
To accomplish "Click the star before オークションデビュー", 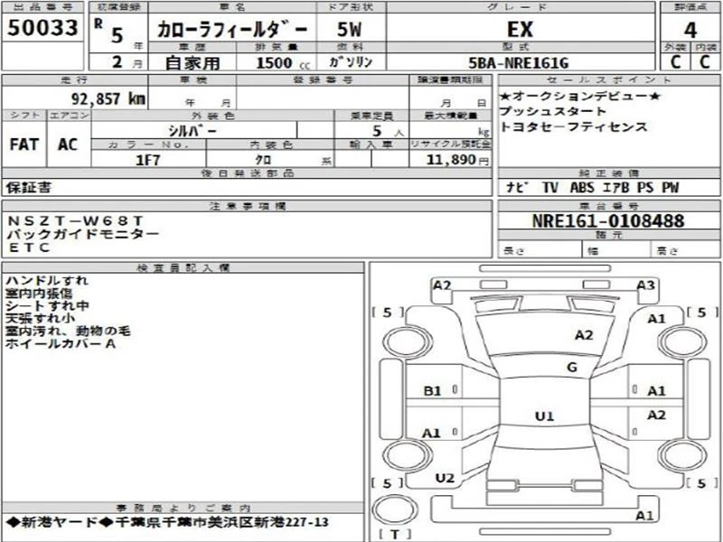I will click(x=505, y=96).
